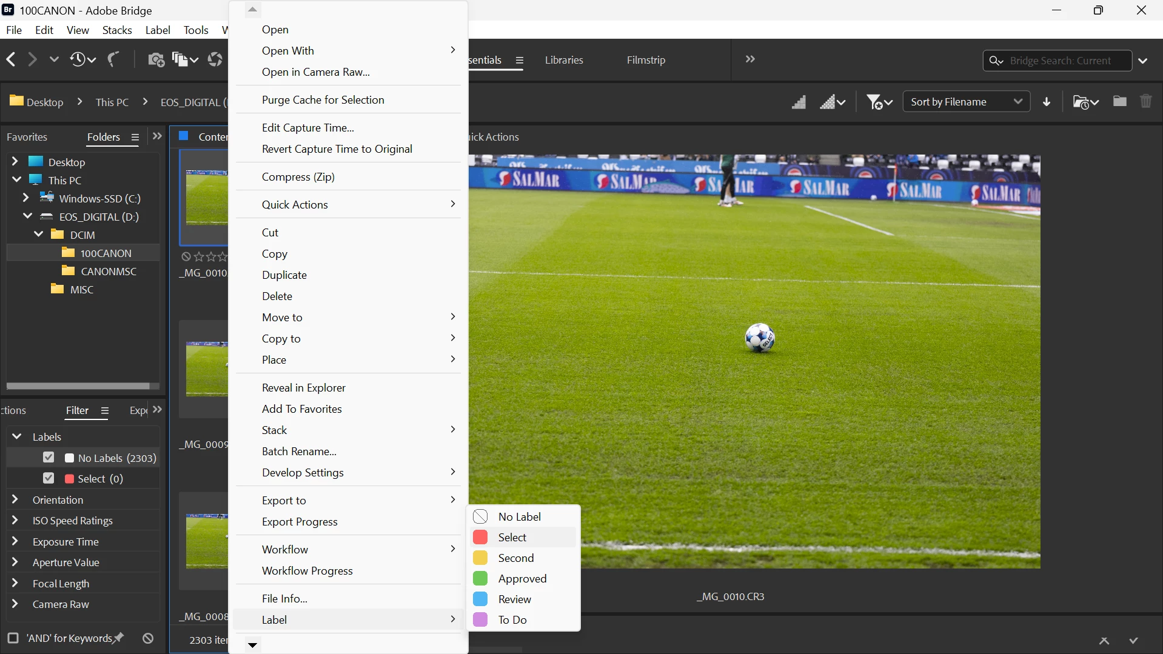
Task: Collapse the Labels filter section
Action: point(17,436)
